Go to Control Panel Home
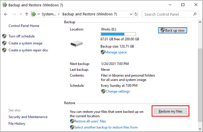The width and height of the screenshot is (203, 132). click(x=24, y=26)
